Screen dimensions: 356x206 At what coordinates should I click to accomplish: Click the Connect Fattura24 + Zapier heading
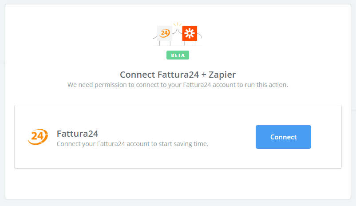point(178,75)
